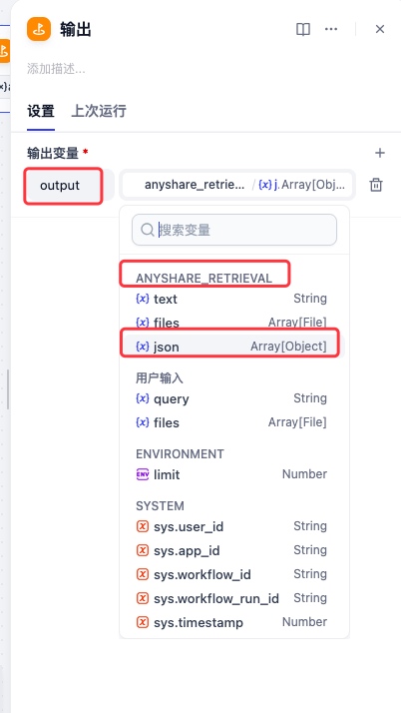The width and height of the screenshot is (401, 713).
Task: Select sys.user_id system variable
Action: coord(231,526)
